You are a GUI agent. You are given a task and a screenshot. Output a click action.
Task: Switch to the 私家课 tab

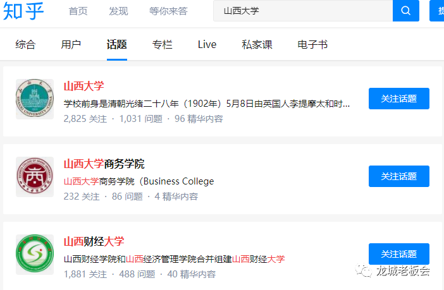(x=257, y=44)
